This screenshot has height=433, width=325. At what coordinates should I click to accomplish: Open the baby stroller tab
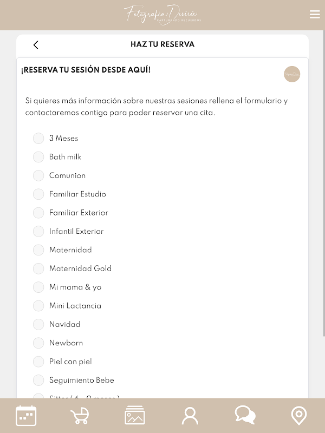coord(80,416)
